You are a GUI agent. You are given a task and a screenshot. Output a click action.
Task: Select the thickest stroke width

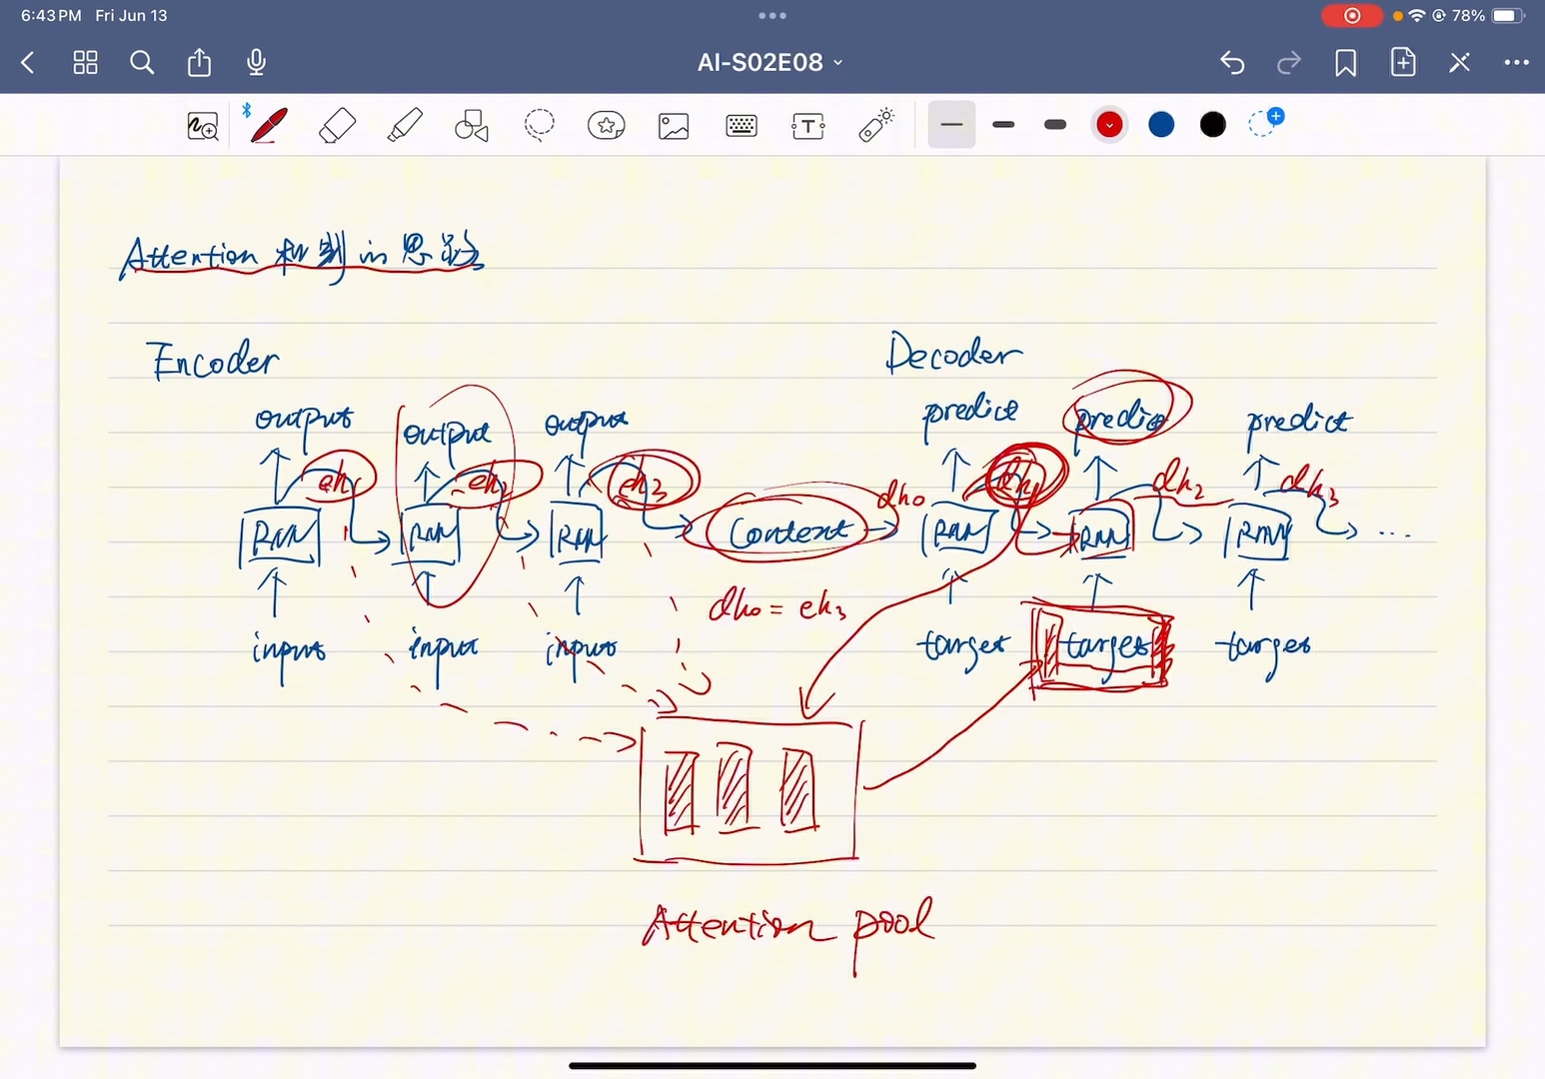(1055, 125)
